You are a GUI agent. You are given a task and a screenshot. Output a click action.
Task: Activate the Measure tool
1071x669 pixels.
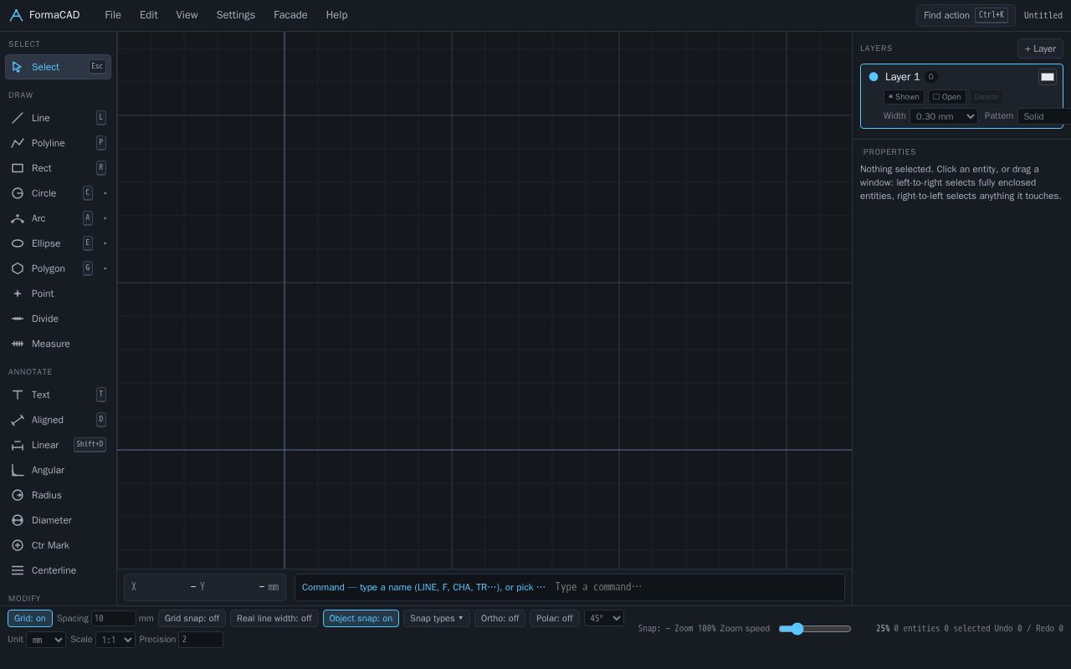58,344
